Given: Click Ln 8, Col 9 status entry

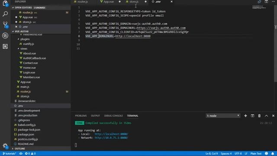Looking at the screenshot, I should (x=212, y=153).
